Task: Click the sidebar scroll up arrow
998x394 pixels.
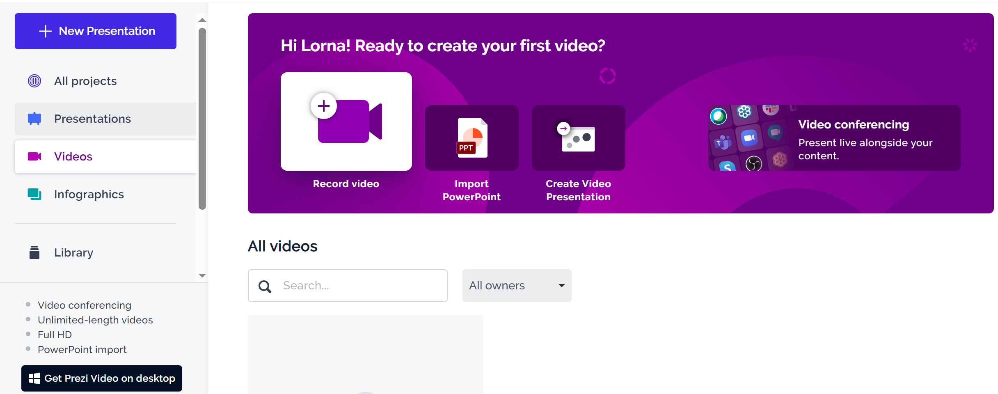Action: [202, 20]
